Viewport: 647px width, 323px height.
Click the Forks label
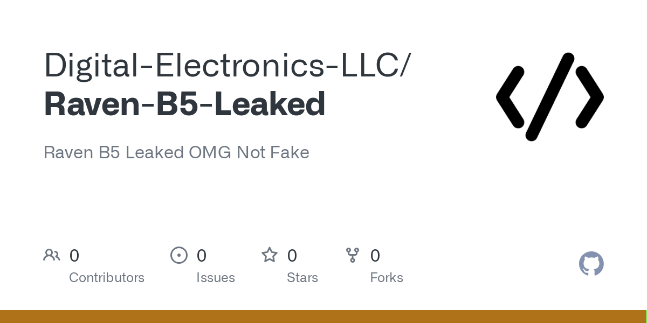[x=387, y=278]
